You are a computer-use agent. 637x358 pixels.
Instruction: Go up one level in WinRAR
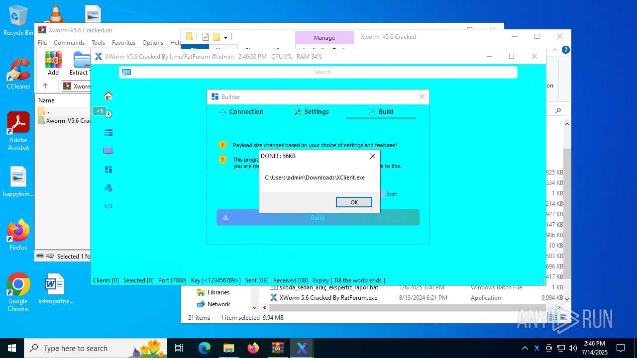(x=45, y=86)
